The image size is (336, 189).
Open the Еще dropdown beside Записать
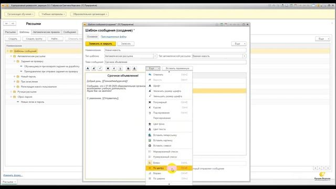point(239,44)
